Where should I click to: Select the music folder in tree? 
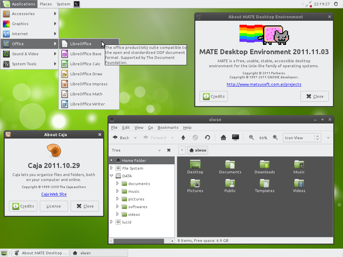tap(134, 191)
